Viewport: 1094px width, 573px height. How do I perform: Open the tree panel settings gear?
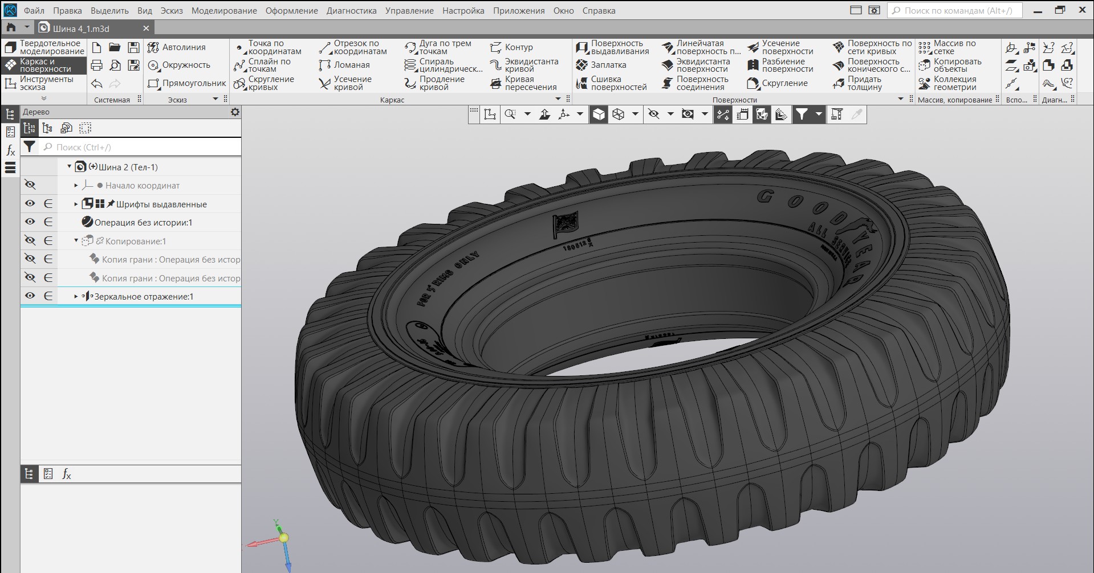(x=235, y=112)
